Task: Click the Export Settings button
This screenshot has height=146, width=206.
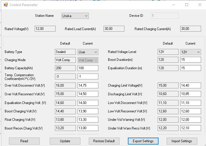Action: coord(143,141)
